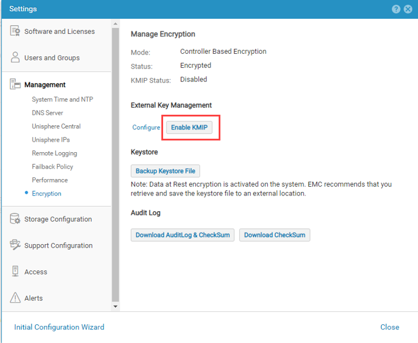Select System Time and NTP

click(63, 100)
